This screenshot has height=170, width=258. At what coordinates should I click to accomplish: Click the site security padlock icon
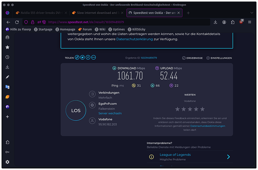coord(33,22)
